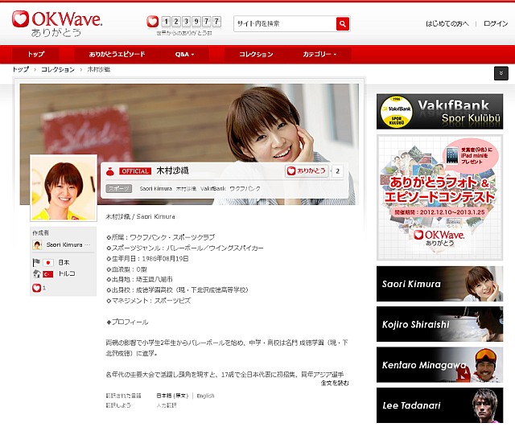Screen dimensions: 515x427
Task: Go to the トップ navigation tab
Action: click(35, 54)
